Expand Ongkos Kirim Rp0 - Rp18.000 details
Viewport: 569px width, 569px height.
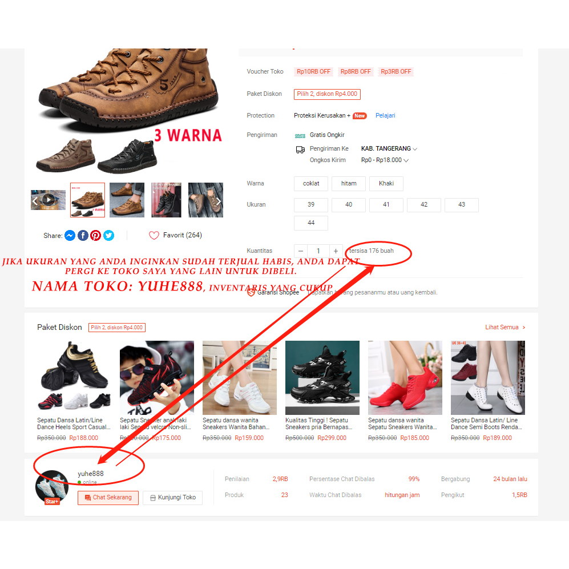385,160
